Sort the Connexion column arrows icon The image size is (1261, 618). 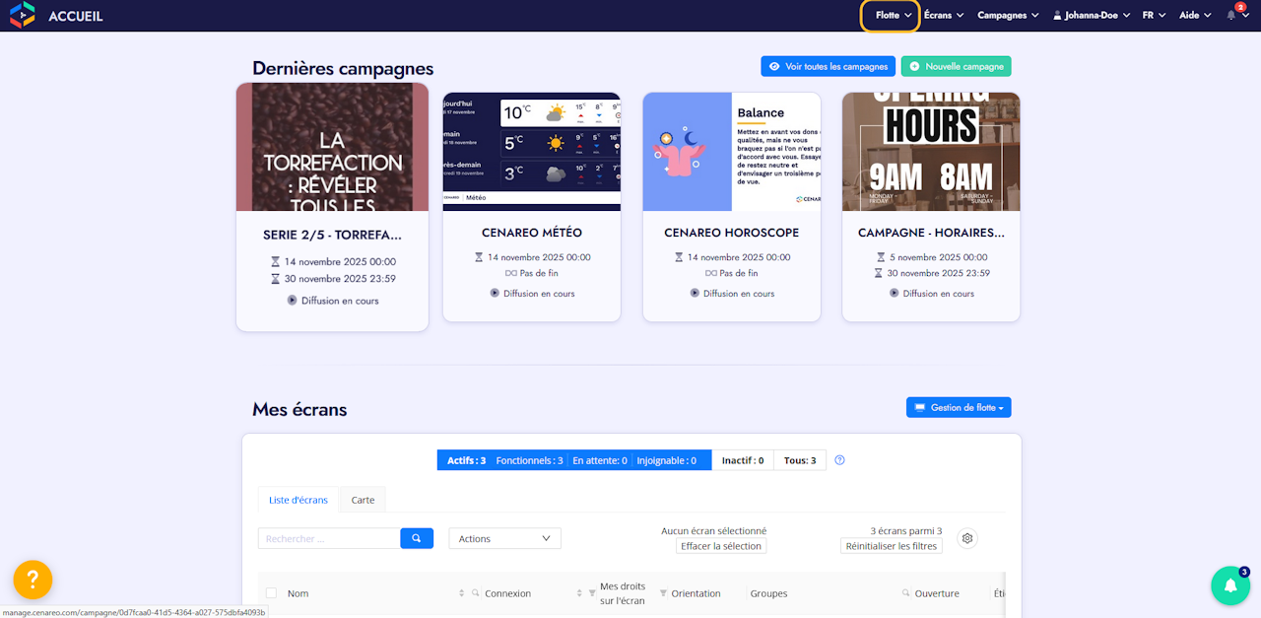(579, 593)
